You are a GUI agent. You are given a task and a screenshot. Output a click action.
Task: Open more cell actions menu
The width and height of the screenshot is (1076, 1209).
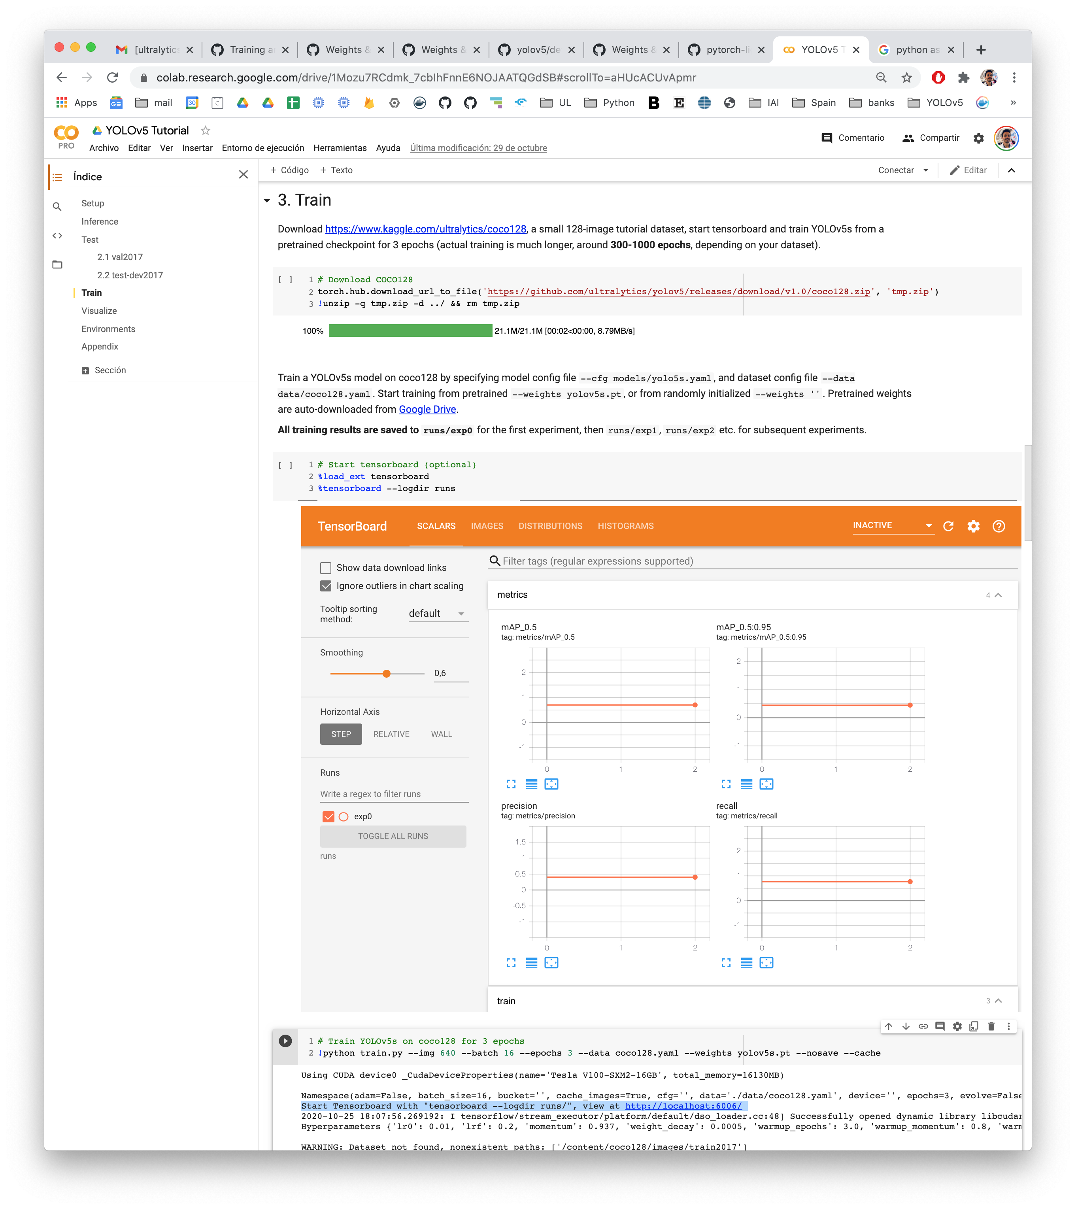[1008, 1026]
